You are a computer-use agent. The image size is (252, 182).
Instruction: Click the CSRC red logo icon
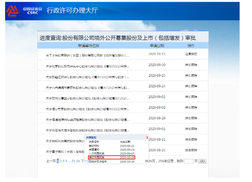(12, 11)
